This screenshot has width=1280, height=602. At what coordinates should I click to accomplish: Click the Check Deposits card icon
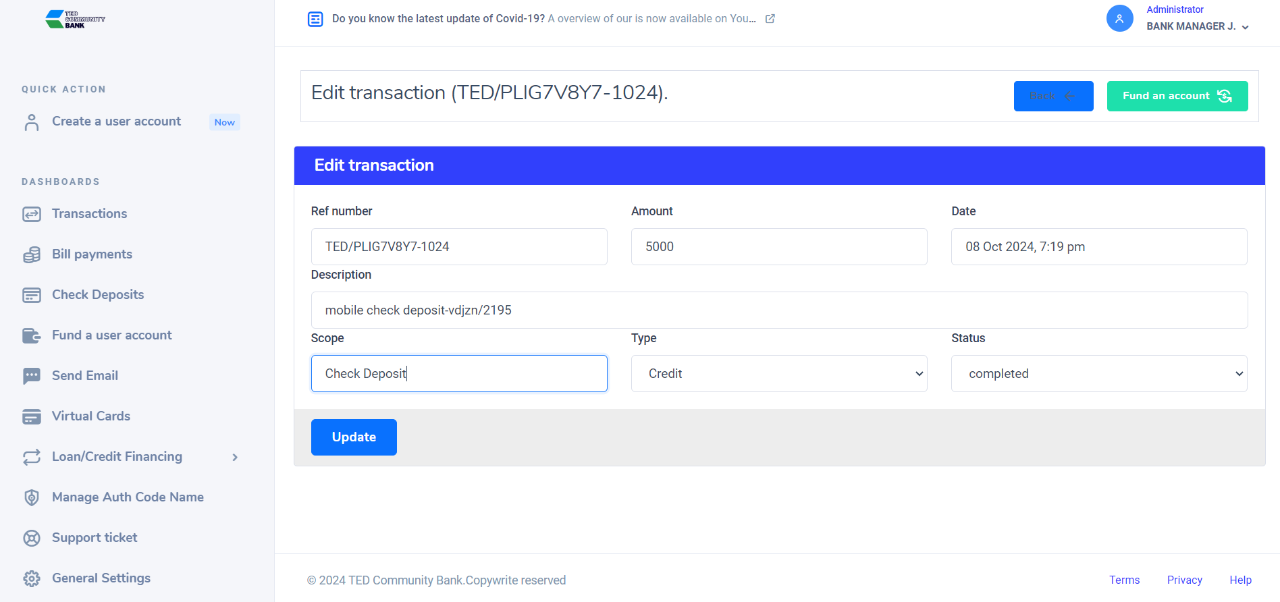[32, 295]
